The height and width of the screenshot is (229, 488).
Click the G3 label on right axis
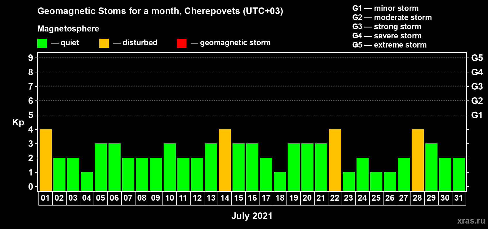(x=477, y=86)
